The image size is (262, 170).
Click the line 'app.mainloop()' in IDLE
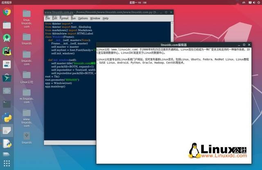tap(55, 86)
